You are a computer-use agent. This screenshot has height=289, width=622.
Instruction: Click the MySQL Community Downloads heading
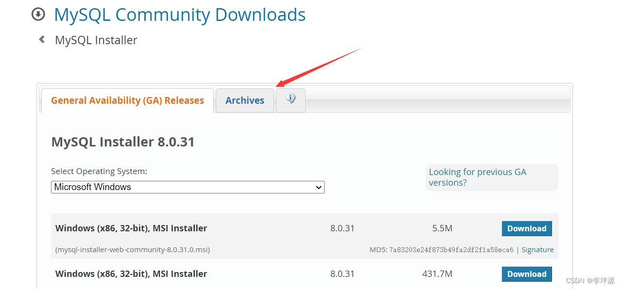[x=180, y=15]
